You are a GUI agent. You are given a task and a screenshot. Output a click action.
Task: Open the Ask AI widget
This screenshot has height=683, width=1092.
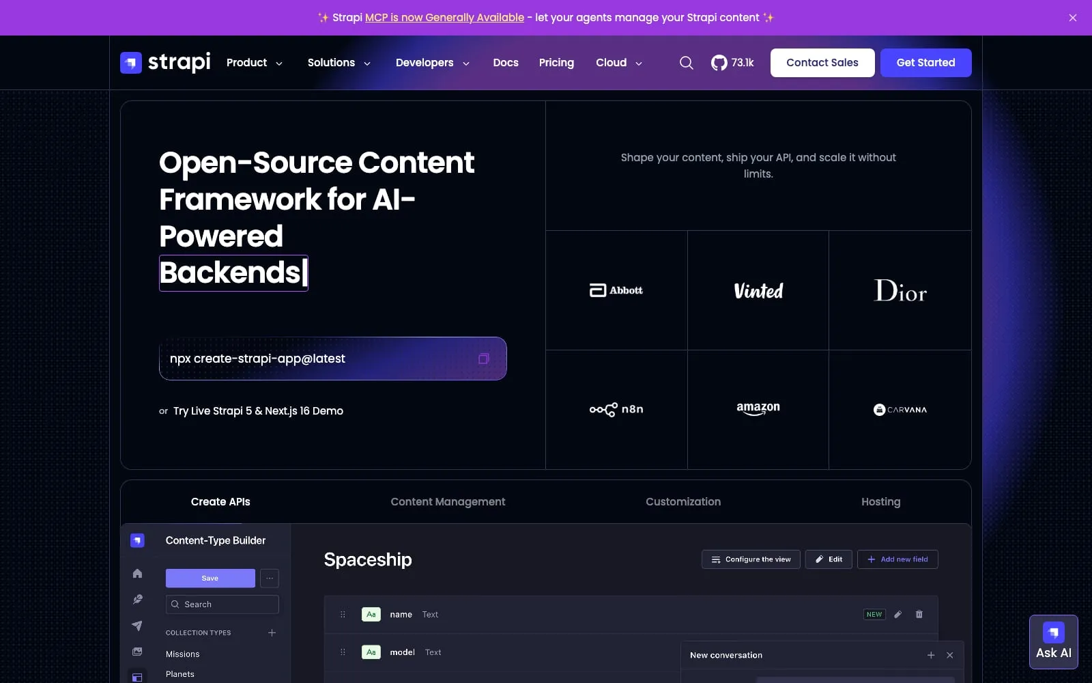coord(1053,641)
